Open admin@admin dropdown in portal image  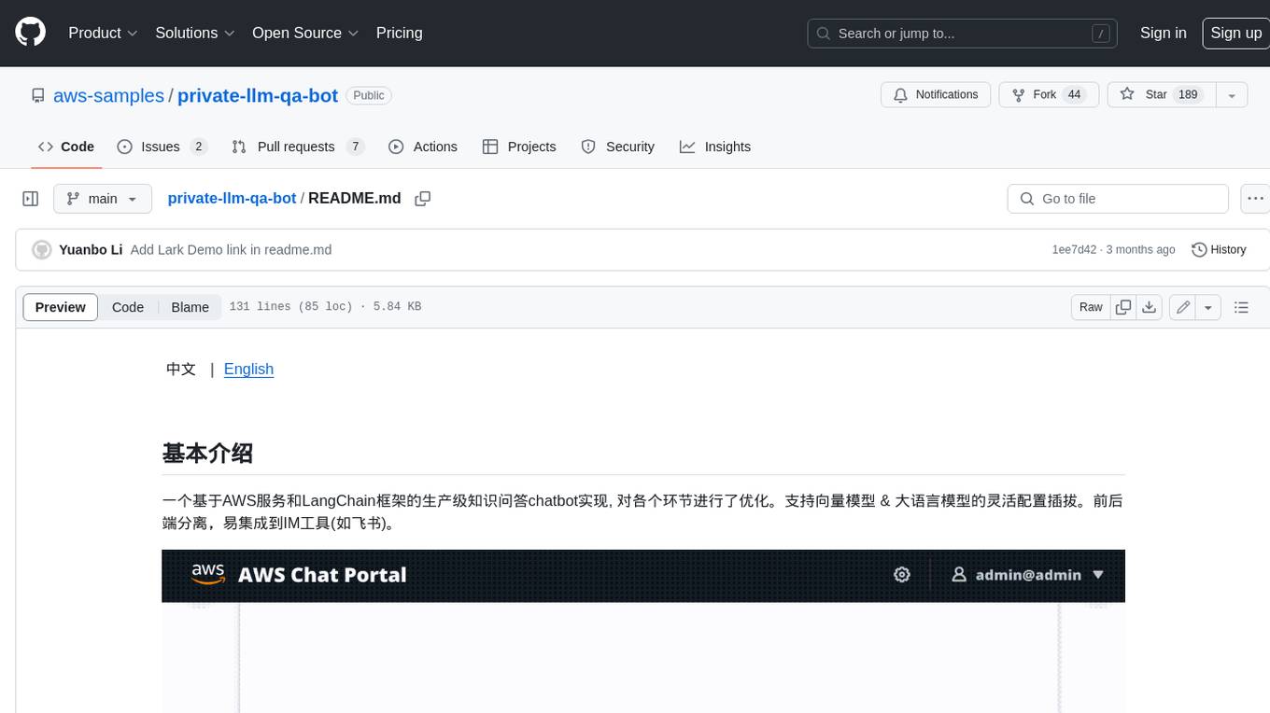tap(1027, 575)
